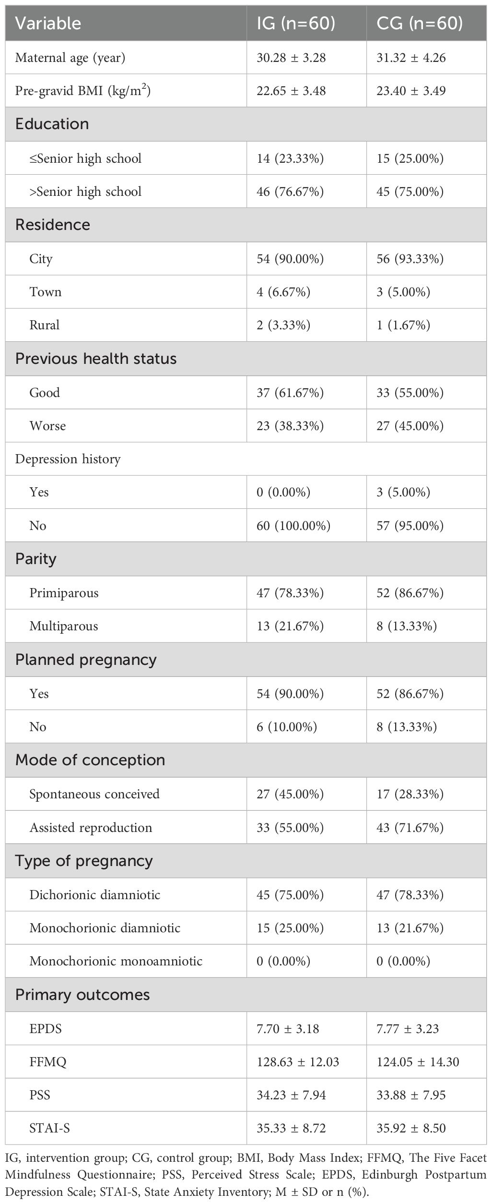Click the Residence section heading

click(x=52, y=225)
